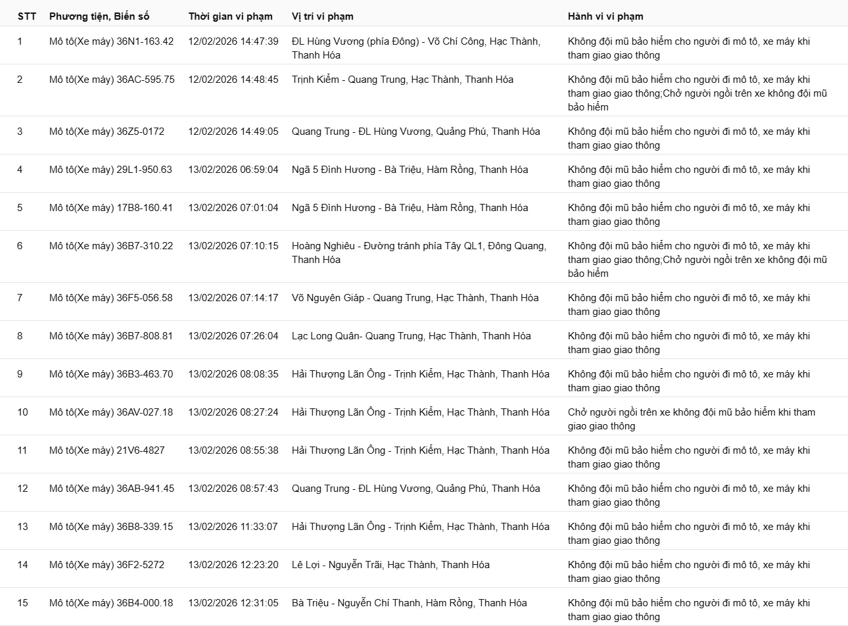The width and height of the screenshot is (848, 626).
Task: Select license plate 36N1-163.42 cell
Action: (111, 41)
